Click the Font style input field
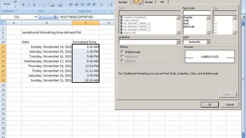 click(196, 13)
